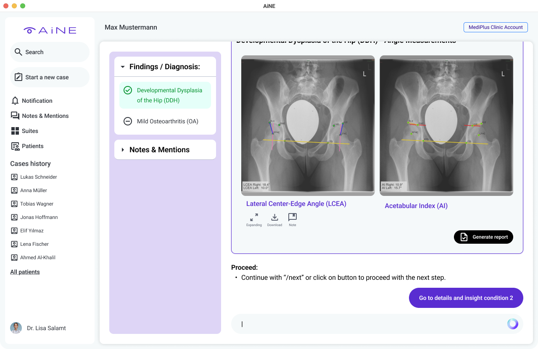Viewport: 538px width, 349px height.
Task: Click the Download icon under the LCEA image
Action: tap(274, 217)
